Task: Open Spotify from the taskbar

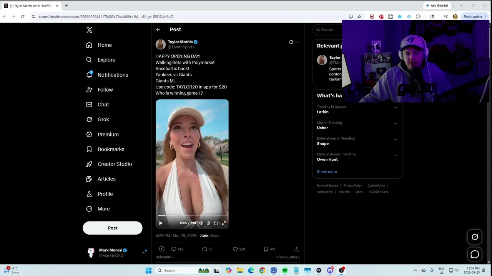Action: [285, 271]
